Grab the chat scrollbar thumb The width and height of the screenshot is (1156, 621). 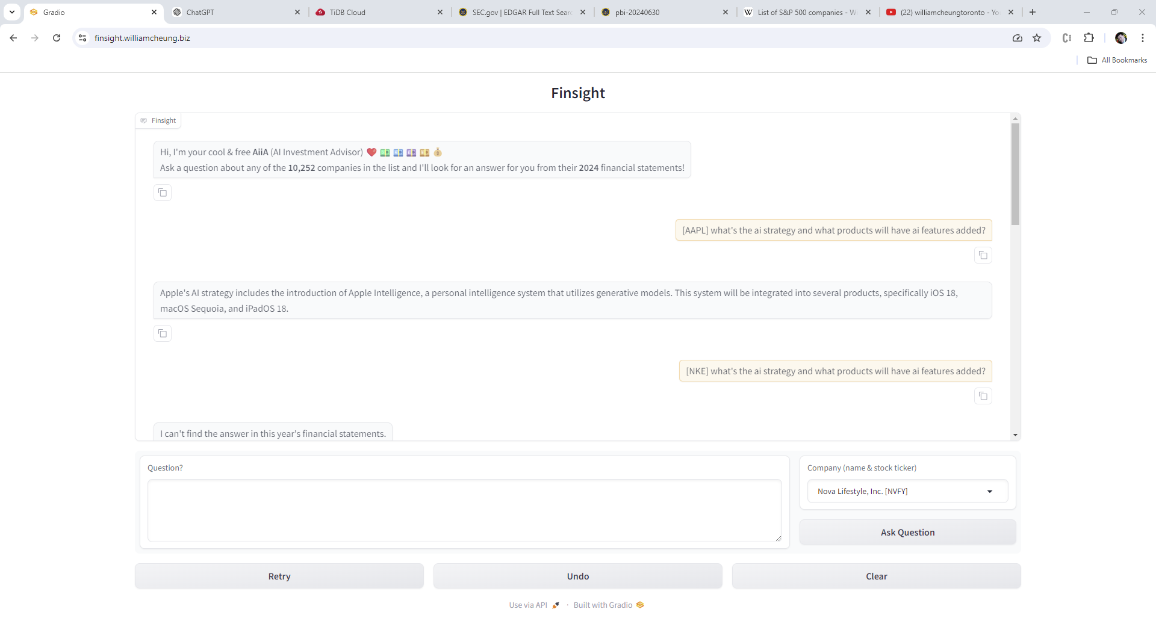tap(1015, 174)
